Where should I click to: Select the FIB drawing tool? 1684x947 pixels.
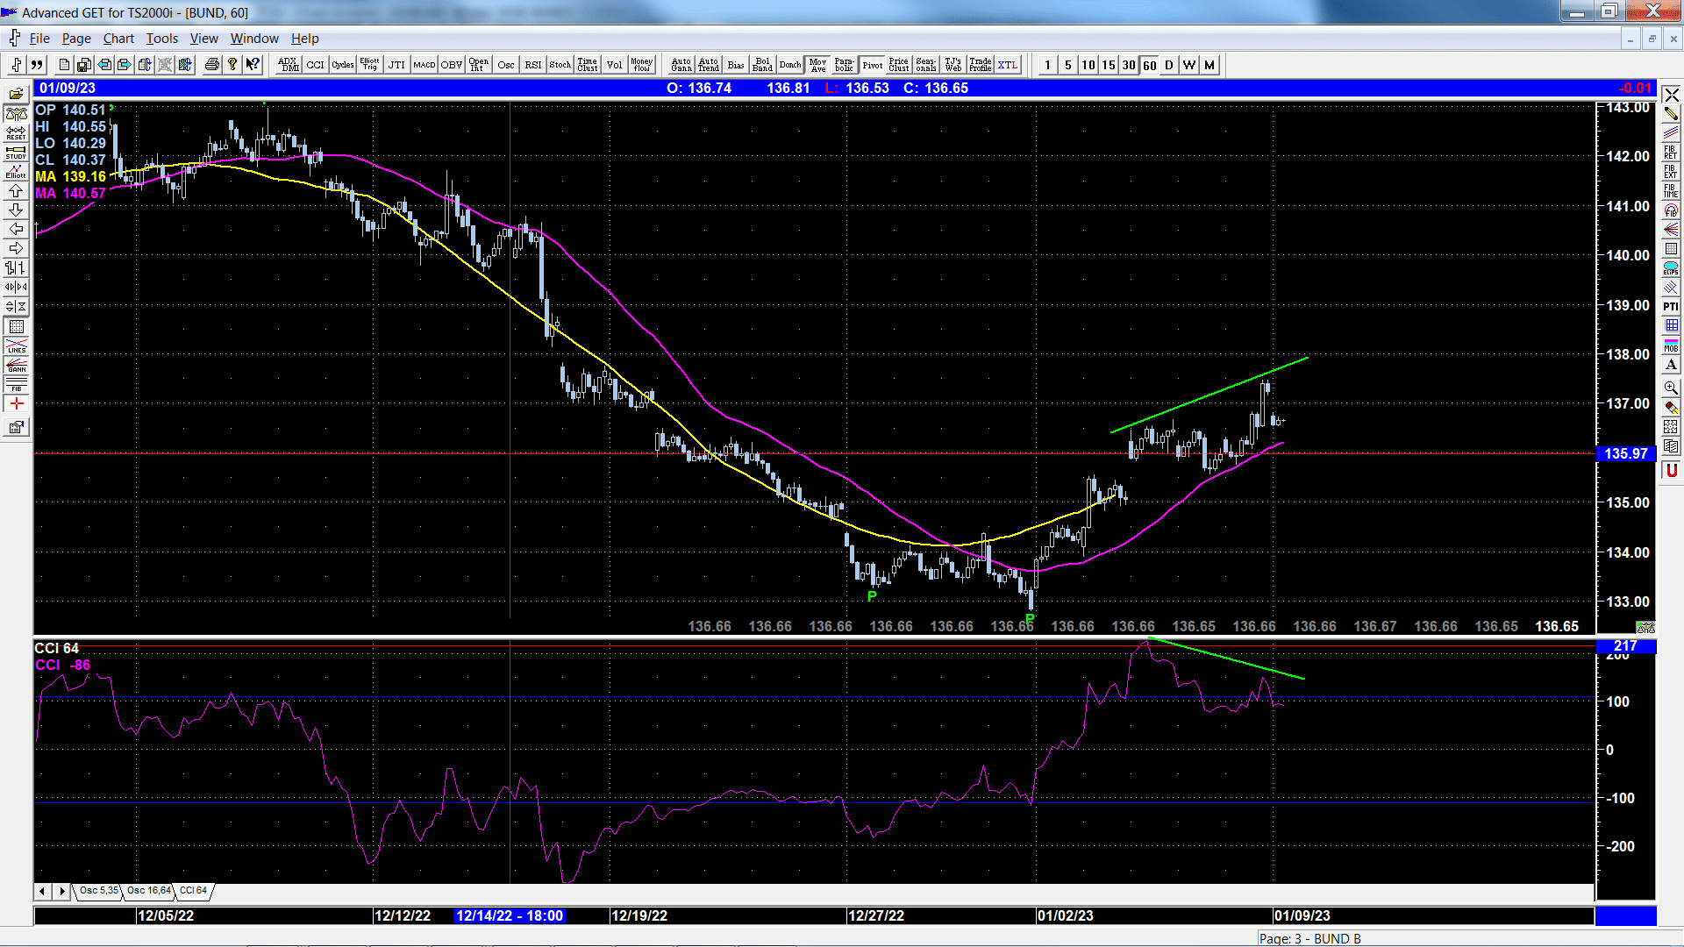(x=16, y=385)
